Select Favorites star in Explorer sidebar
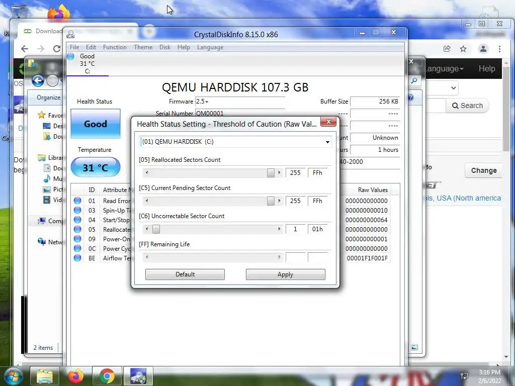515x386 pixels. (x=42, y=115)
